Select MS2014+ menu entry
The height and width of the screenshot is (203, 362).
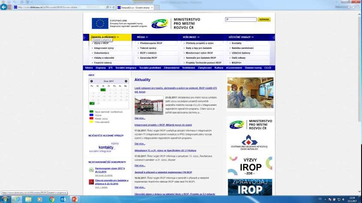tap(237, 63)
